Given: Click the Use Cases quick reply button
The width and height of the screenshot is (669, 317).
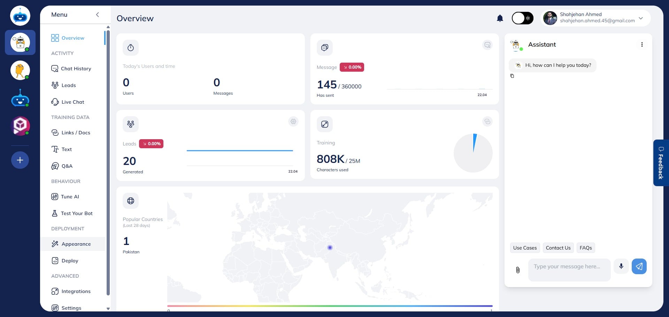Looking at the screenshot, I should click(524, 248).
